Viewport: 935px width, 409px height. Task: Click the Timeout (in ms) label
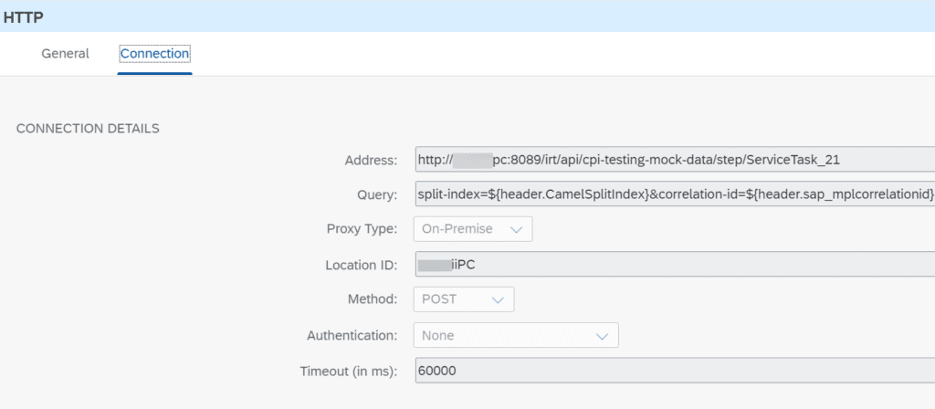pyautogui.click(x=348, y=371)
